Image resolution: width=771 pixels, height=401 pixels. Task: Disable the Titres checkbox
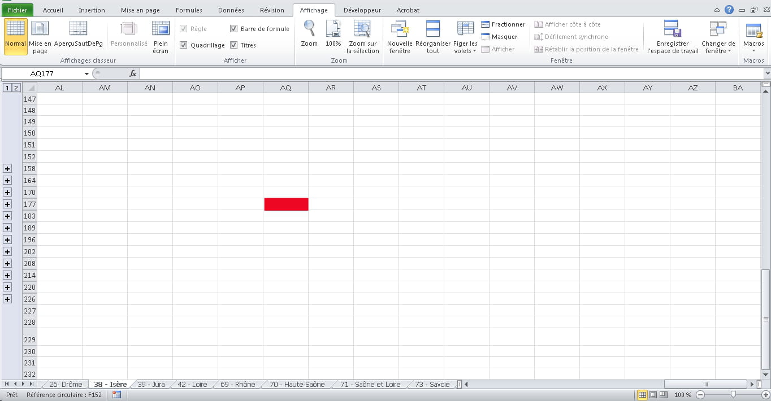pos(234,45)
